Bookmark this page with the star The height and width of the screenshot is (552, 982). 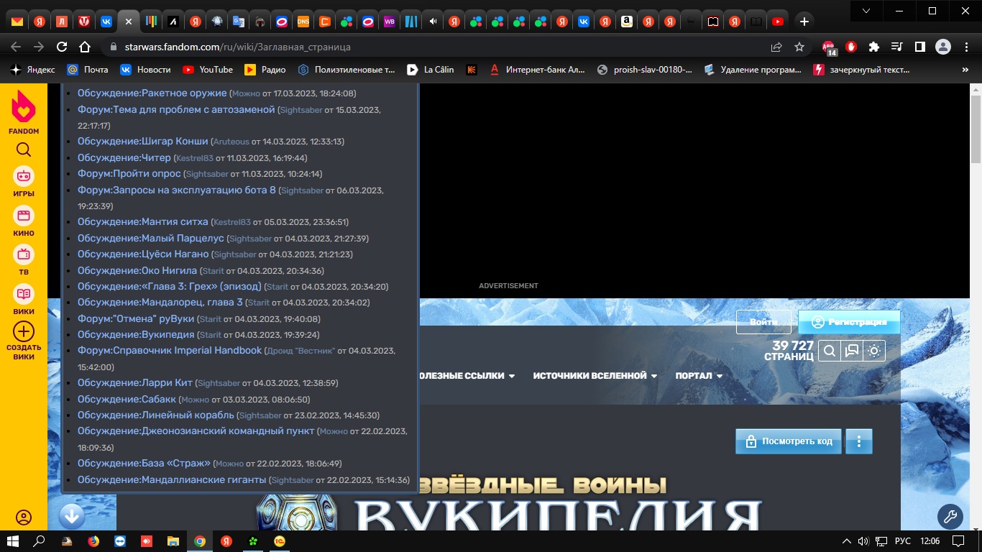tap(799, 47)
